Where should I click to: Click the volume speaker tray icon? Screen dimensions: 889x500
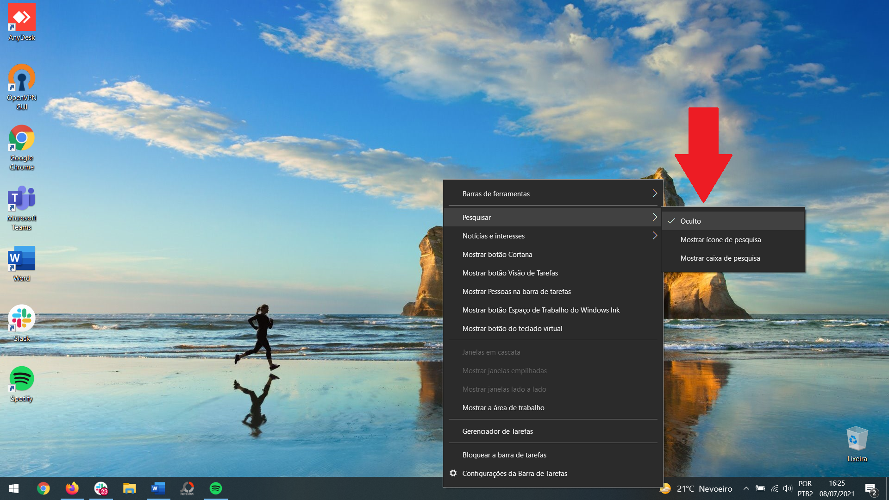click(788, 488)
